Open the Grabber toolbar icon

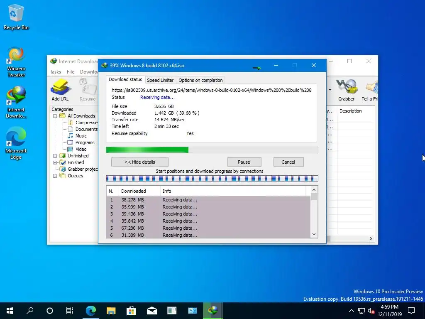tap(346, 90)
